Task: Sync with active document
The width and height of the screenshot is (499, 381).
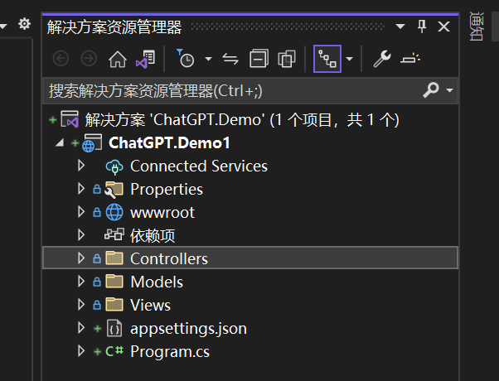Action: 230,59
